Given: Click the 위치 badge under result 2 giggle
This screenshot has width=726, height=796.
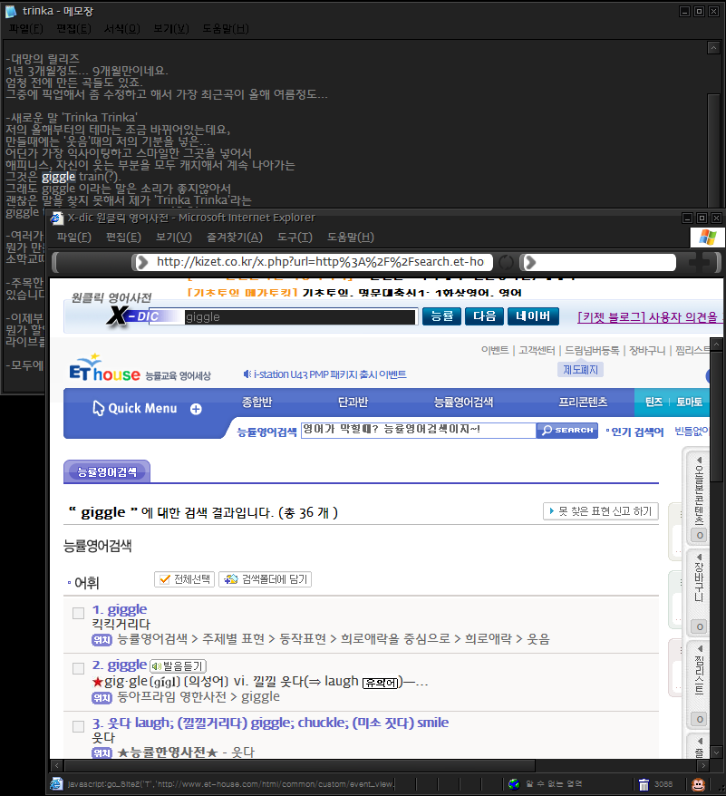Looking at the screenshot, I should click(102, 697).
